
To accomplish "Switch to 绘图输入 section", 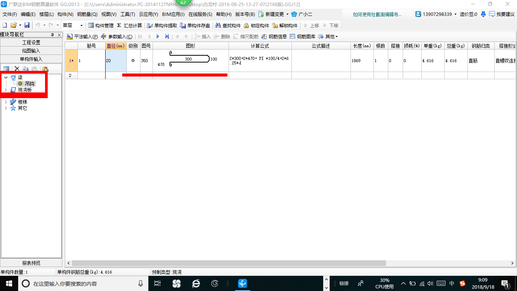I will (31, 51).
